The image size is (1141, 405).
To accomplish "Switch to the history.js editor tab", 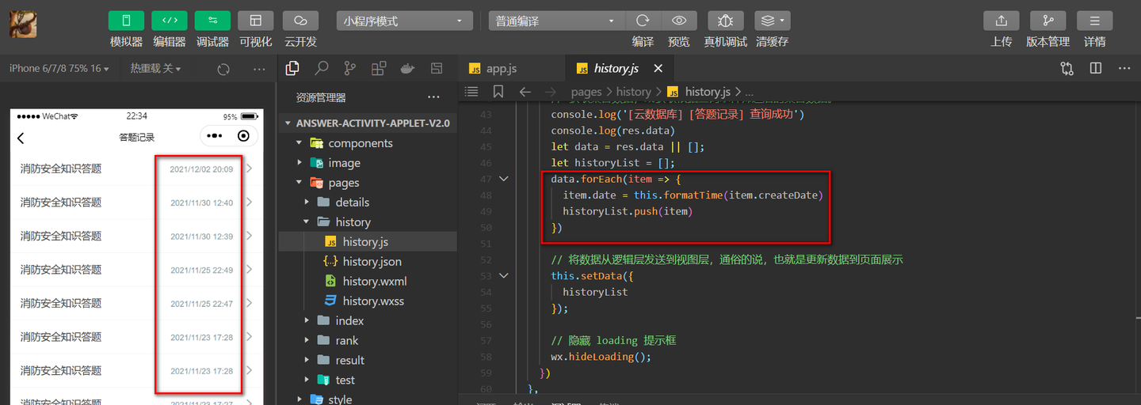I will tap(616, 69).
